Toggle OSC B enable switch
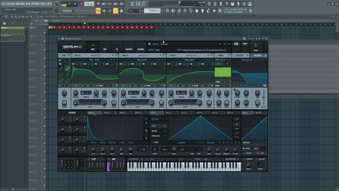Screen dimensions: 339x191 pyautogui.click(x=121, y=55)
